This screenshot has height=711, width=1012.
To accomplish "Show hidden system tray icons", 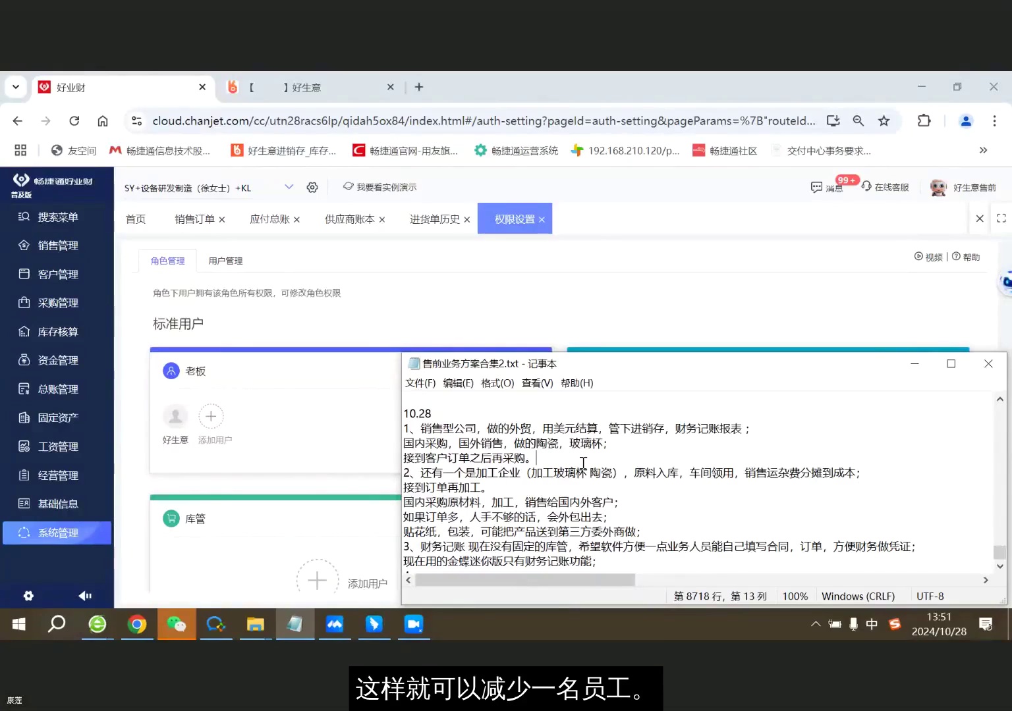I will [815, 624].
